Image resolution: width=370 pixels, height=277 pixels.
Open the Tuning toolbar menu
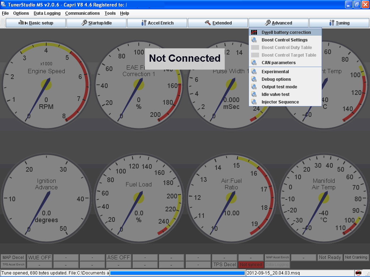point(339,23)
